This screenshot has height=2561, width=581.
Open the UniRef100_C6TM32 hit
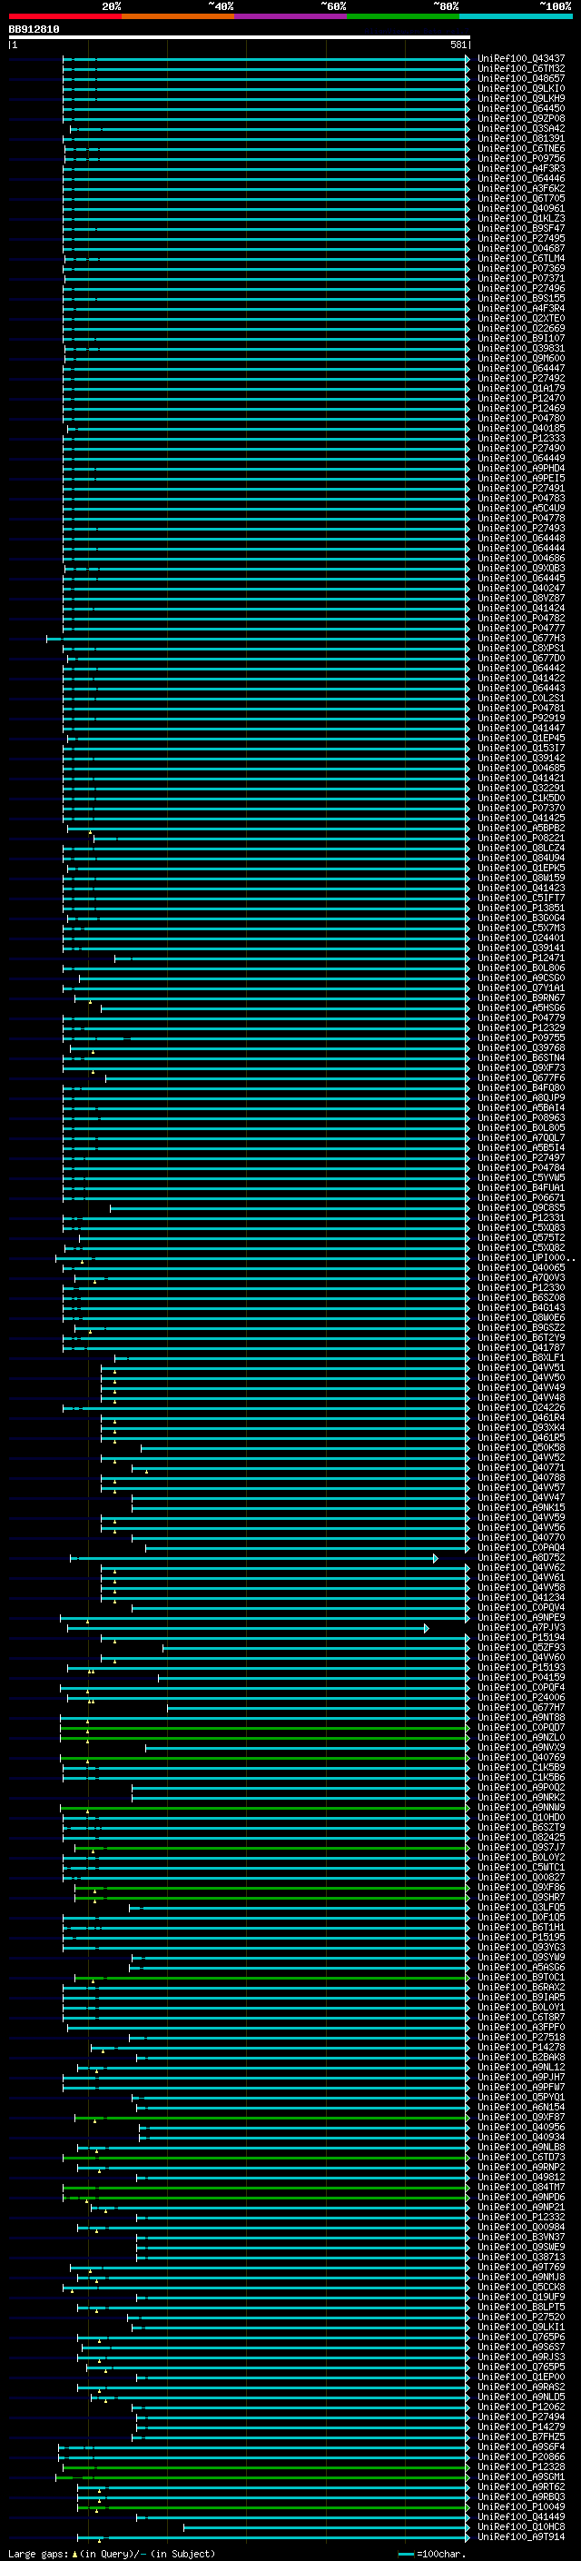coord(521,69)
